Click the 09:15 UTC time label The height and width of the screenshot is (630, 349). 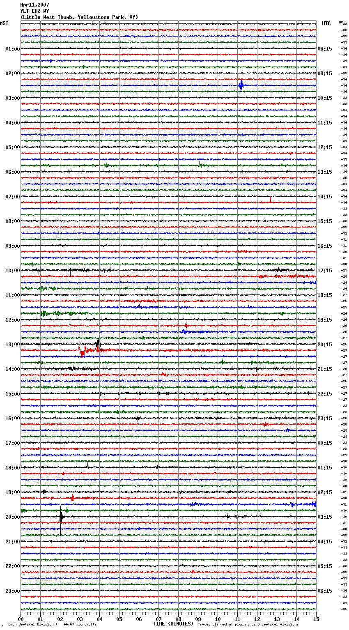[x=325, y=74]
